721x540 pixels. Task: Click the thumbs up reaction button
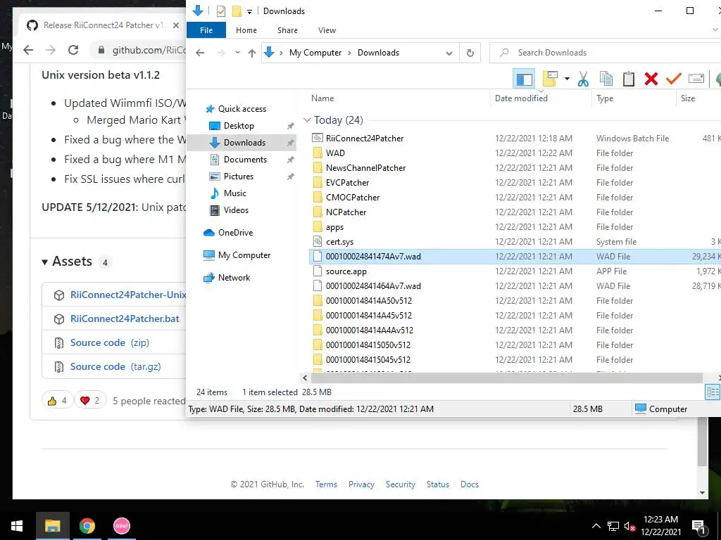(x=58, y=401)
